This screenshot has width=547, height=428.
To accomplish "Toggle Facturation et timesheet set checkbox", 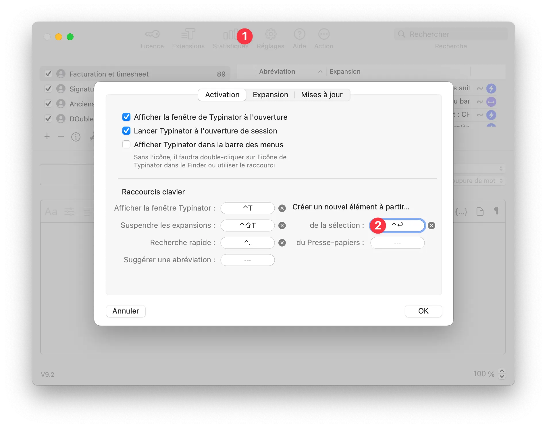I will coord(48,74).
